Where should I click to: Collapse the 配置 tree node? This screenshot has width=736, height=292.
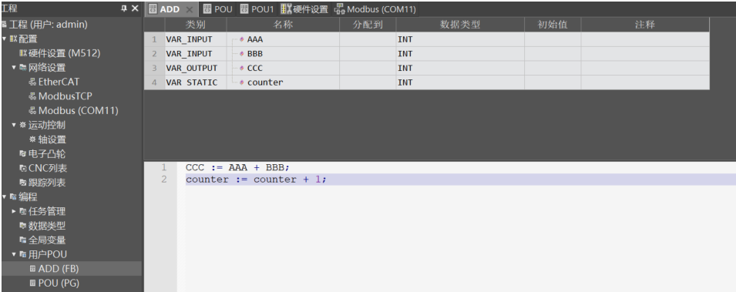click(x=4, y=39)
